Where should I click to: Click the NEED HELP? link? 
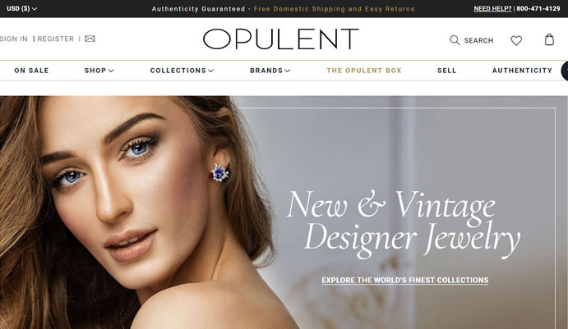tap(492, 9)
